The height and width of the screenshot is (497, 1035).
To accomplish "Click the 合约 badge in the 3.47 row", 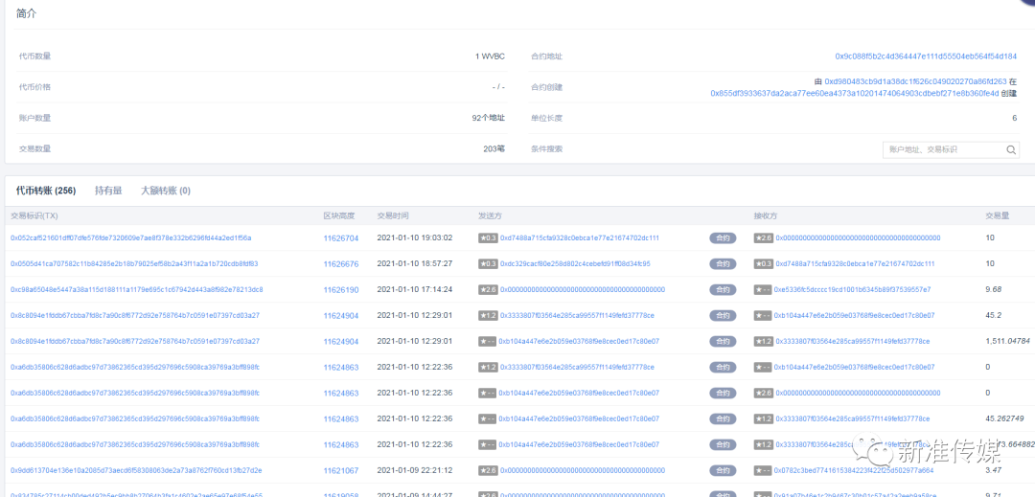I will tap(723, 470).
